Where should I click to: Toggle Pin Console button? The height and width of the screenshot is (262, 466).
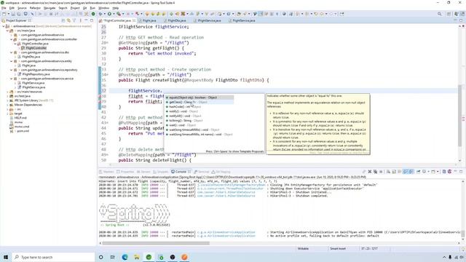point(418,172)
